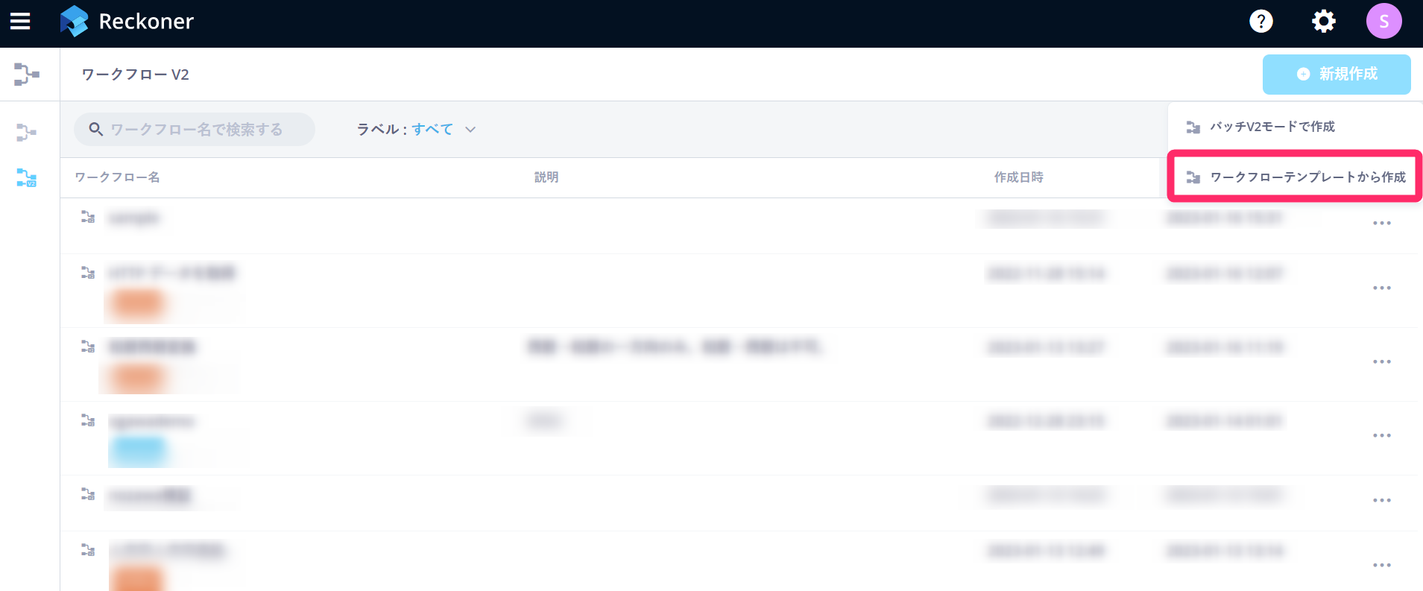
Task: Open more options for last workflow row
Action: click(1381, 566)
